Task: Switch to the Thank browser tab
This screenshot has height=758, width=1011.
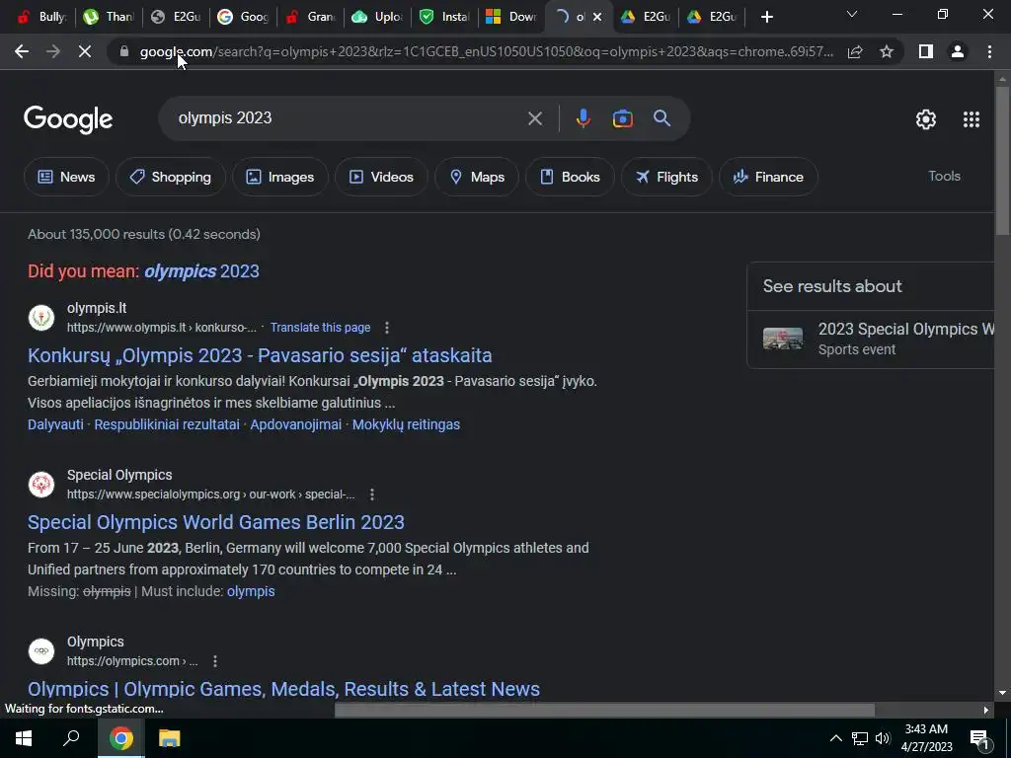Action: (x=109, y=17)
